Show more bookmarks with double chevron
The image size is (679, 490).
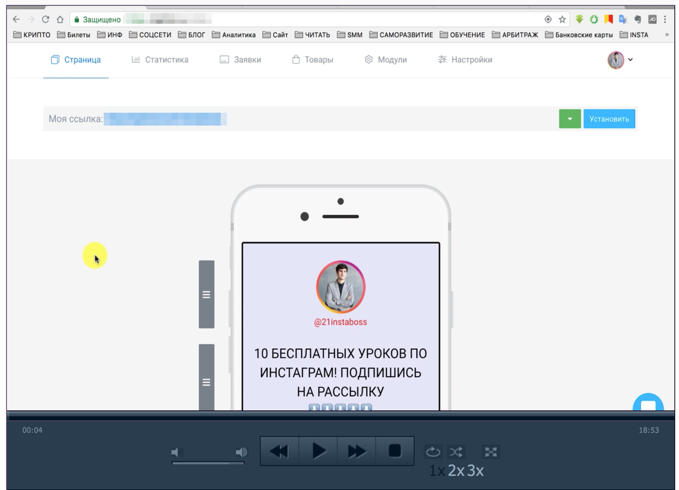click(x=667, y=34)
